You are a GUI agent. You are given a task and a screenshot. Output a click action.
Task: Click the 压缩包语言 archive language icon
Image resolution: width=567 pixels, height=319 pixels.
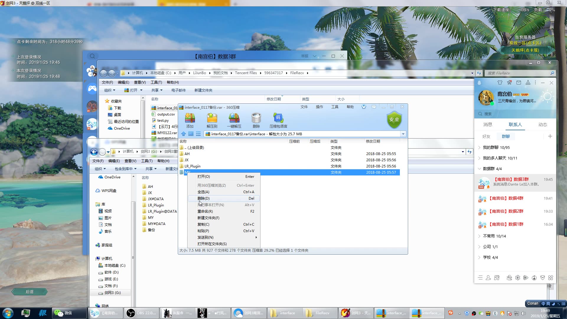click(x=278, y=118)
